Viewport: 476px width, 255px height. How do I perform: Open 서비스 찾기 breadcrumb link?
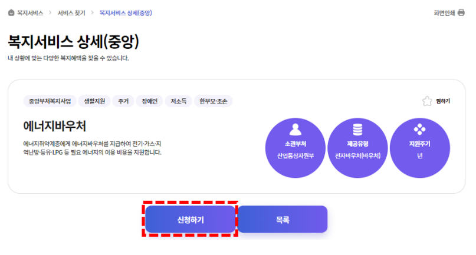71,13
